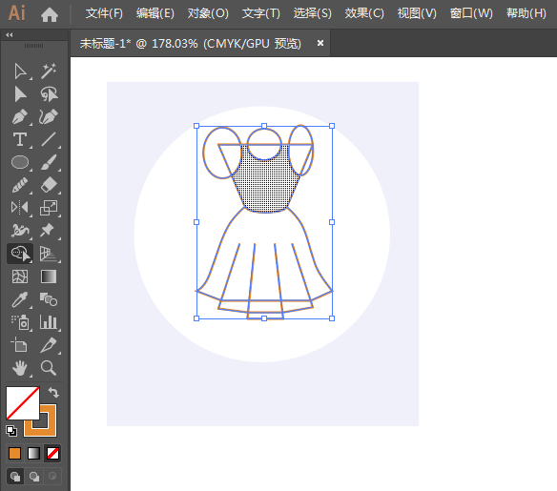Choose the Type tool
Image resolution: width=557 pixels, height=491 pixels.
tap(20, 139)
